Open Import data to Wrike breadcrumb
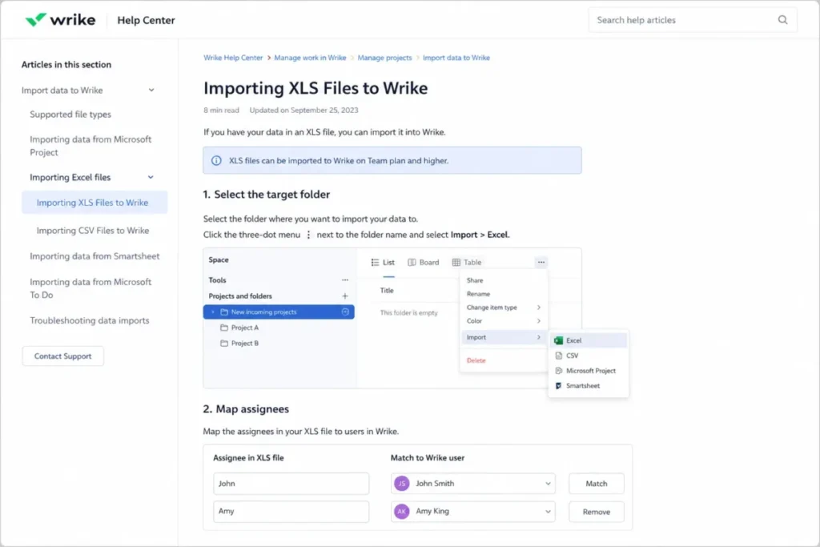This screenshot has width=820, height=547. pyautogui.click(x=456, y=58)
